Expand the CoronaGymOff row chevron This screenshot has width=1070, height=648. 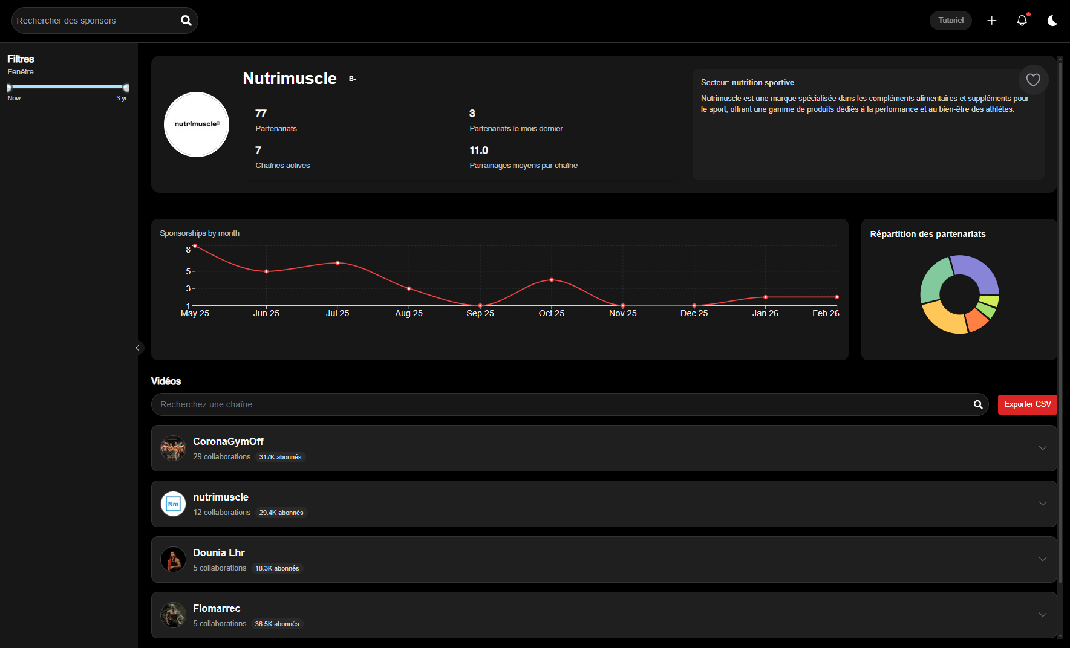click(x=1043, y=448)
